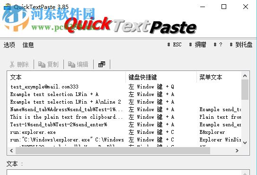257x175 pixels.
Task: Click the list's vertical scroll up arrow
Action: pyautogui.click(x=245, y=76)
